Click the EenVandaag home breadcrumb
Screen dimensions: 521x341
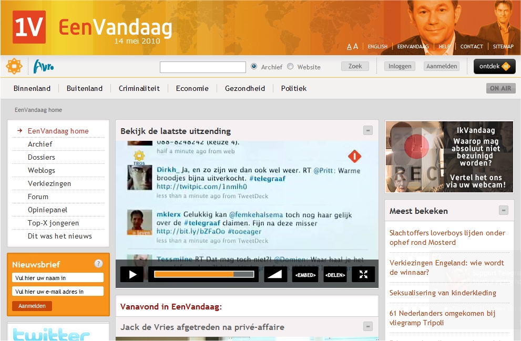click(x=38, y=110)
